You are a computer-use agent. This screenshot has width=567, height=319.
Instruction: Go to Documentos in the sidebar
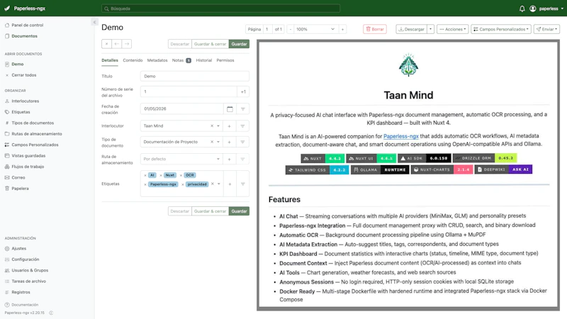(x=21, y=36)
